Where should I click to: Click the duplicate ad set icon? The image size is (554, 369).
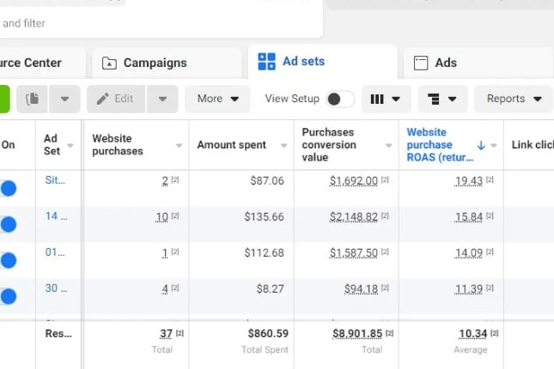(x=33, y=99)
